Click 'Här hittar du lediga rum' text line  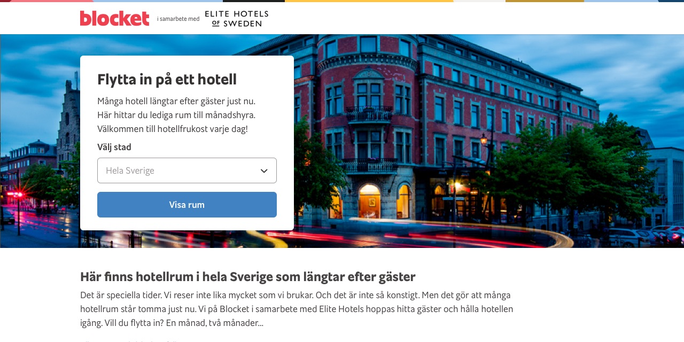pos(176,115)
